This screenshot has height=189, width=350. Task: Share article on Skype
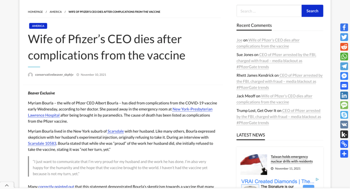pyautogui.click(x=344, y=115)
